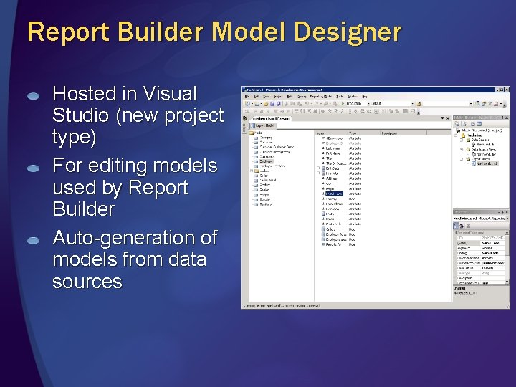Screen dimensions: 516x387
Task: Open the Project menu
Action: 277,97
